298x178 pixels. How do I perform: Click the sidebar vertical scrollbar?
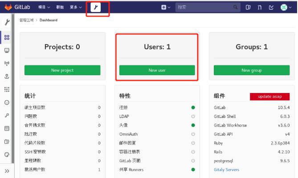tap(13, 89)
